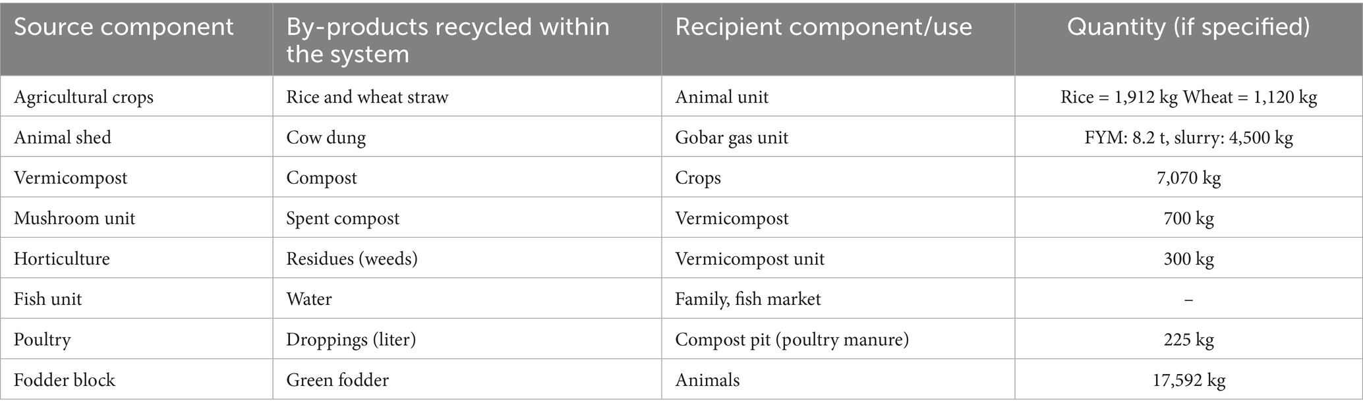This screenshot has height=411, width=1363.
Task: Select the "Mushroom unit" cell
Action: click(x=74, y=218)
